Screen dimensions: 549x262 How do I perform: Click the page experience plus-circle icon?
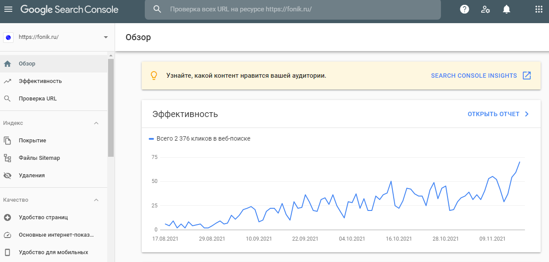[7, 217]
